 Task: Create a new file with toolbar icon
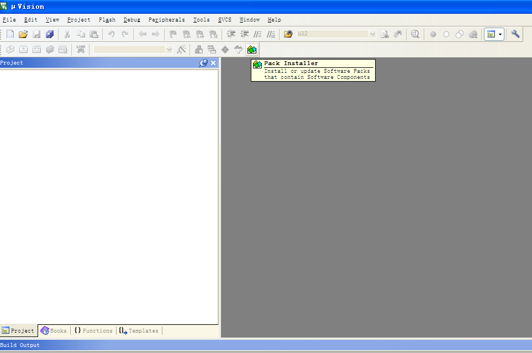click(x=10, y=34)
